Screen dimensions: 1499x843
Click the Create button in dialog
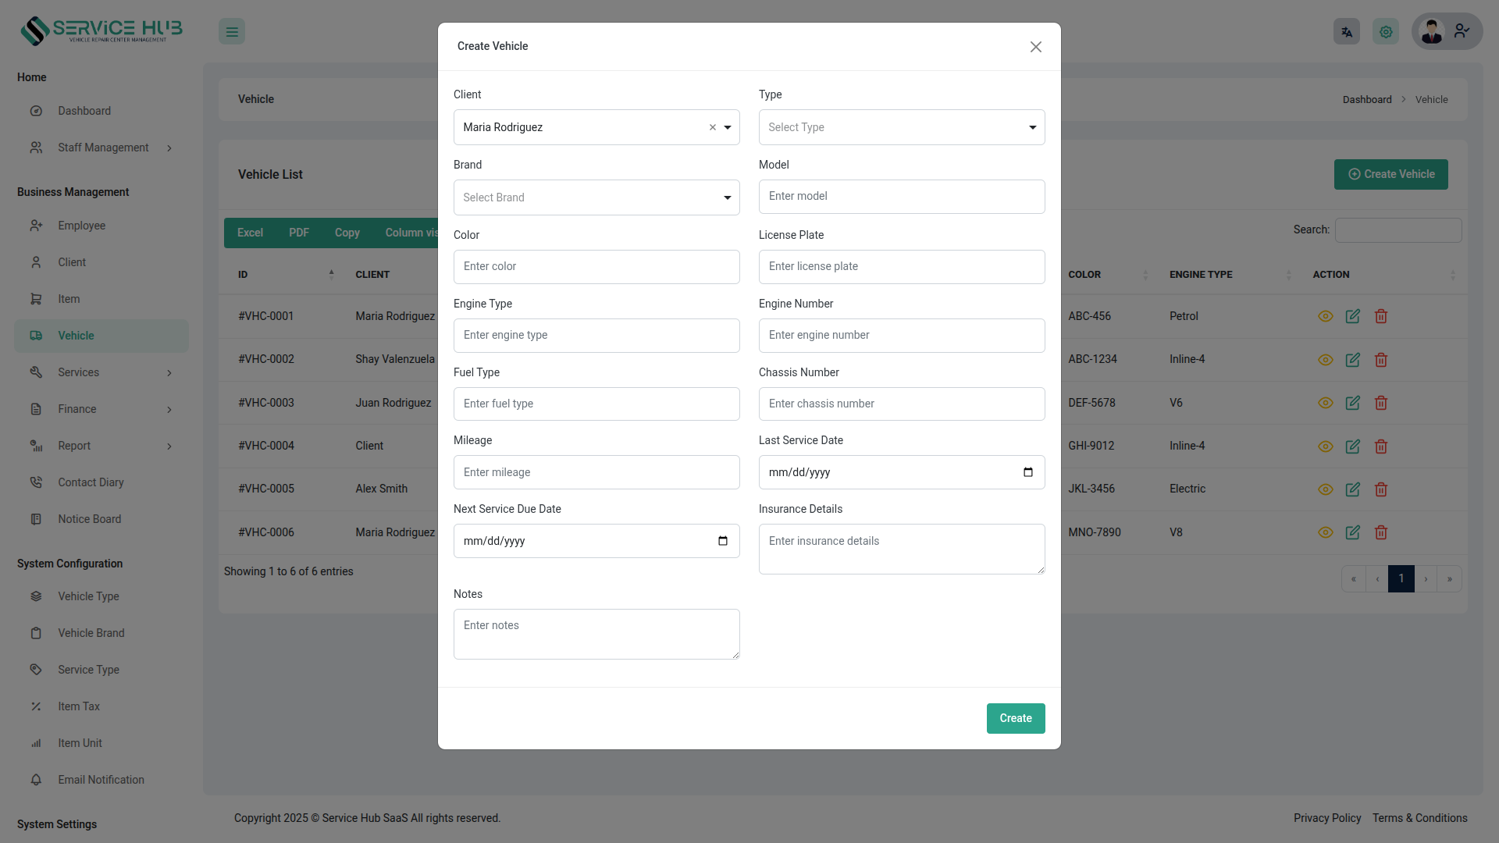(x=1016, y=718)
